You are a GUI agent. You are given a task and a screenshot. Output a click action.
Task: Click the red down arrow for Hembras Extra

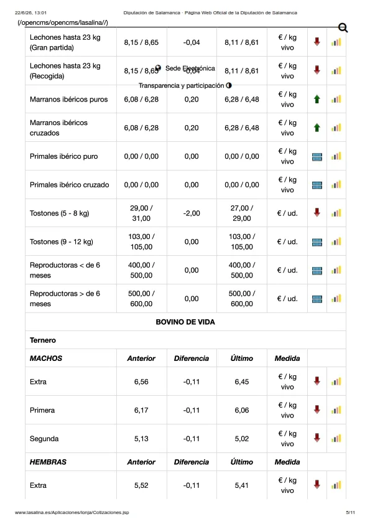point(317,484)
